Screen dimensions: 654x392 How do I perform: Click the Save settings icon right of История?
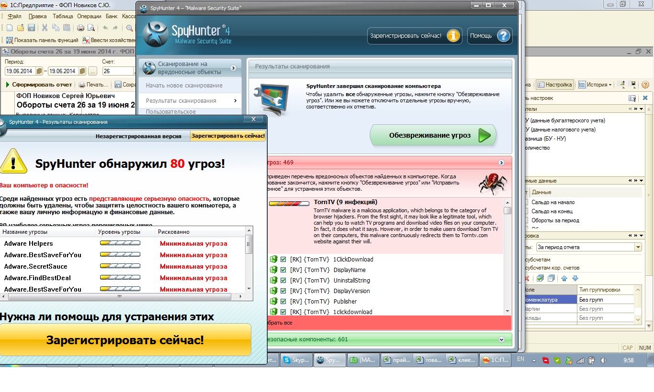(621, 85)
